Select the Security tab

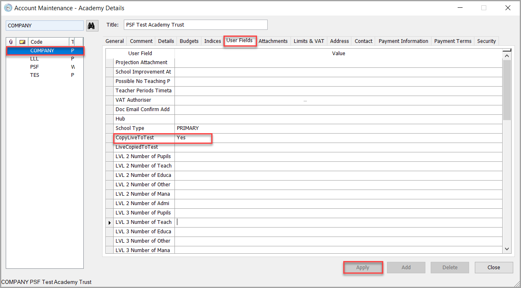[486, 41]
